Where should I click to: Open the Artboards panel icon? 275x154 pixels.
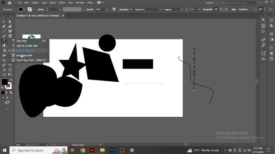[271, 59]
